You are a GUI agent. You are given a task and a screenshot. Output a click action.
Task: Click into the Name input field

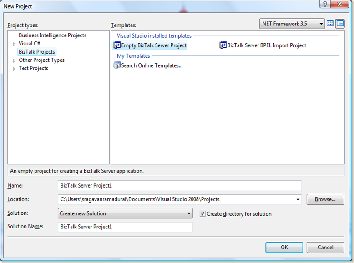coord(180,185)
